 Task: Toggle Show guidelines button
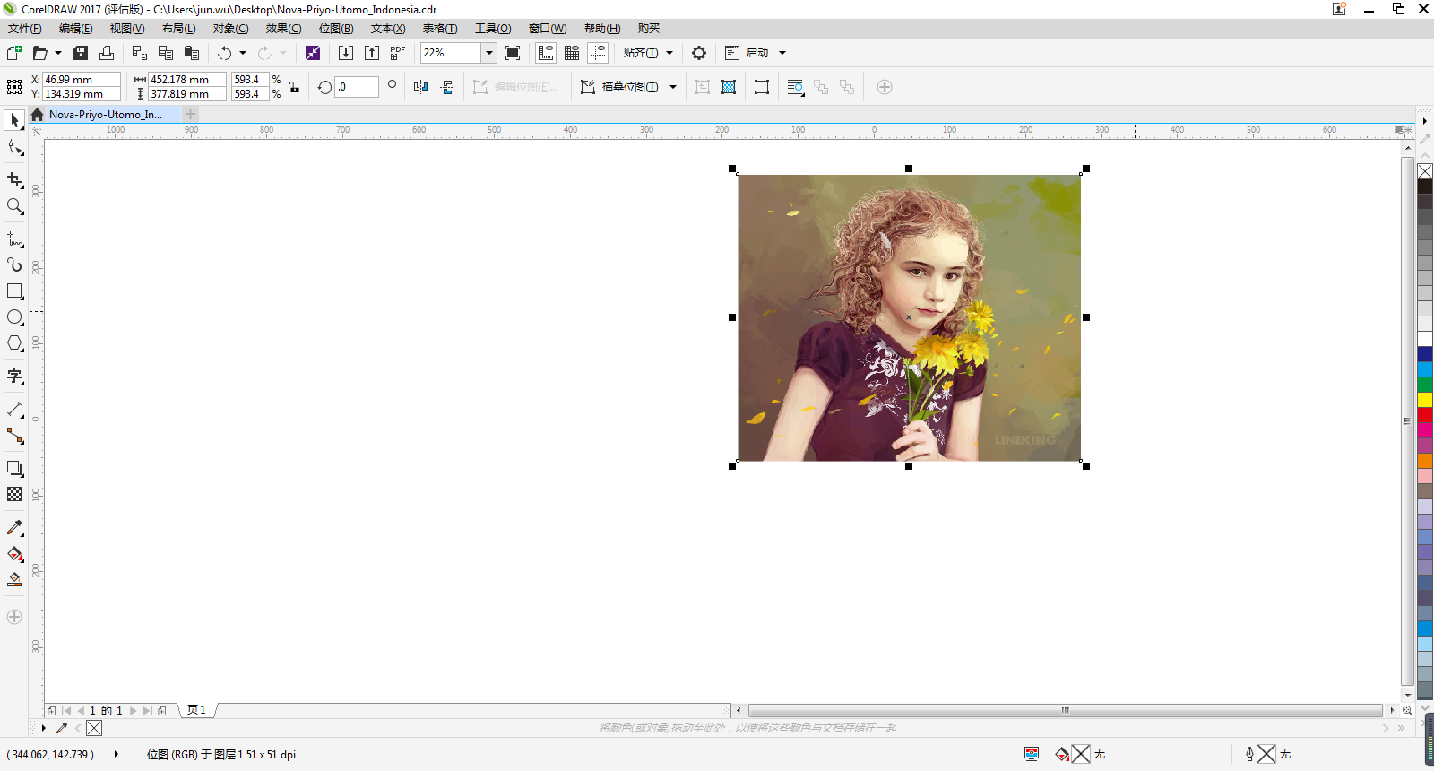[598, 53]
